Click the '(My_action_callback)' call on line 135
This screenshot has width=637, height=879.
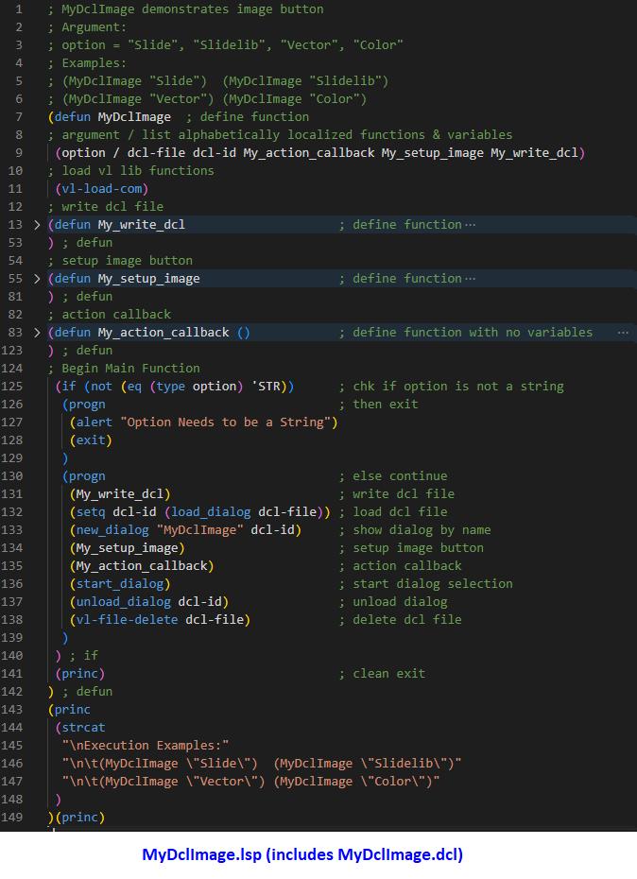pos(142,565)
